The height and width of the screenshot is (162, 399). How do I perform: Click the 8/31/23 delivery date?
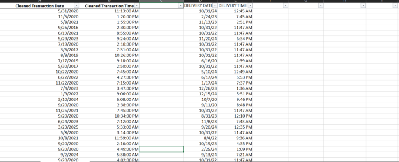tap(201, 116)
